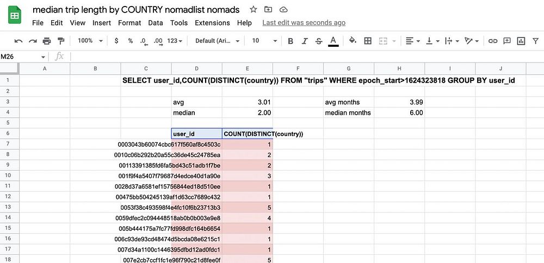Open the text color picker
Screen dimensions: 544x263
pos(333,41)
